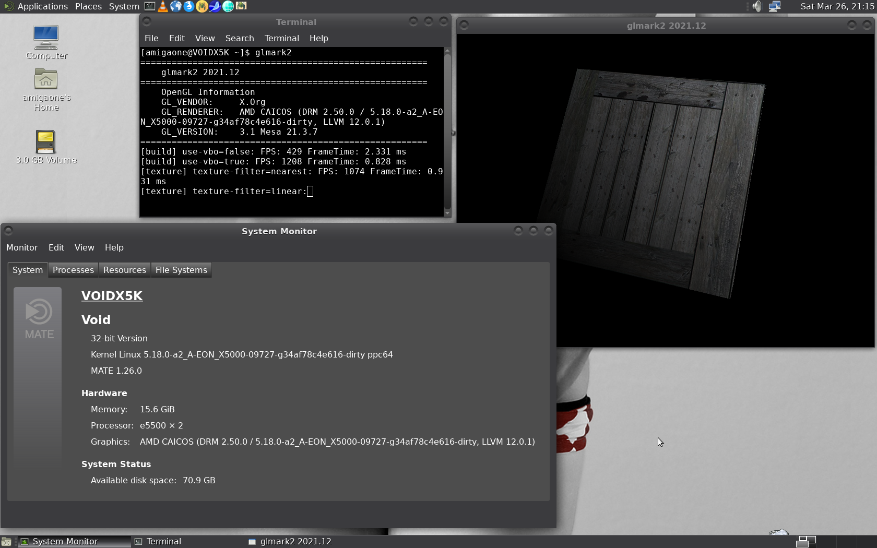Viewport: 877px width, 548px height.
Task: Click the 'GL_VERSION: 3.1 Mesa 21.3.7' terminal line
Action: click(239, 132)
